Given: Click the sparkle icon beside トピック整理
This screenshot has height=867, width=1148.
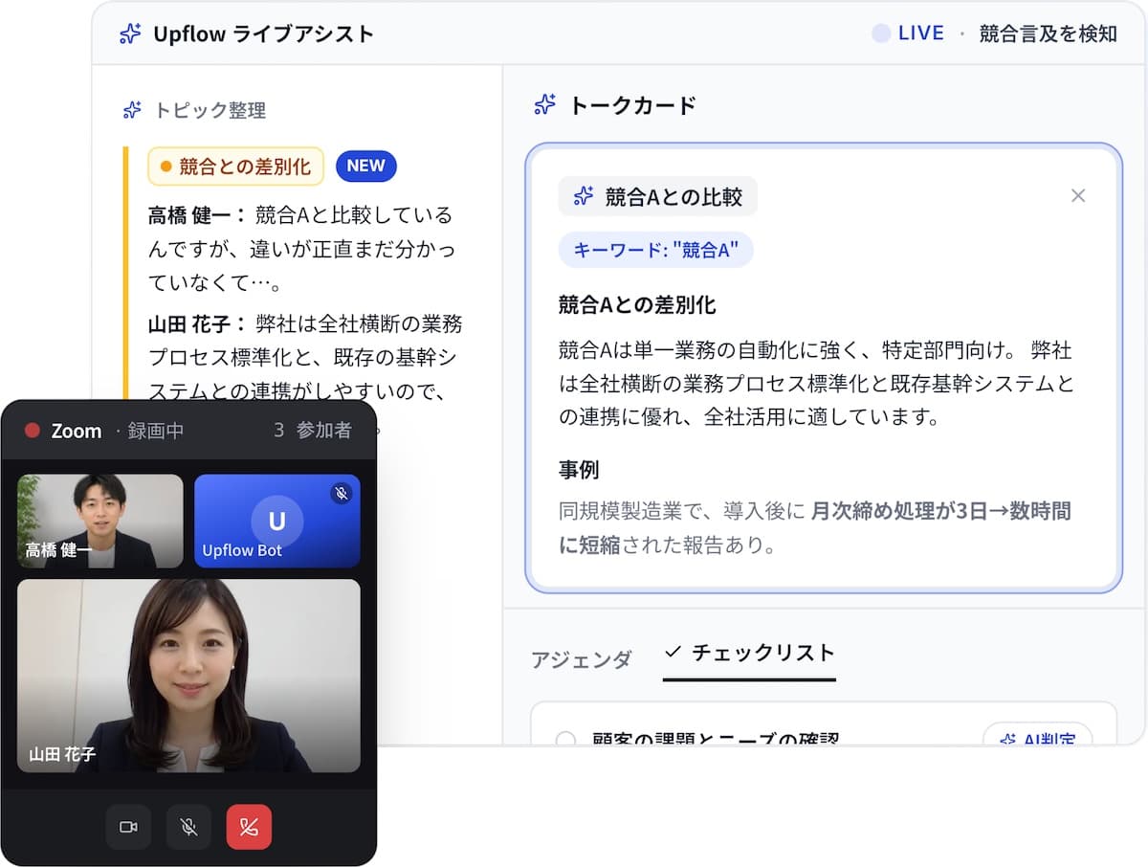Looking at the screenshot, I should pyautogui.click(x=132, y=110).
